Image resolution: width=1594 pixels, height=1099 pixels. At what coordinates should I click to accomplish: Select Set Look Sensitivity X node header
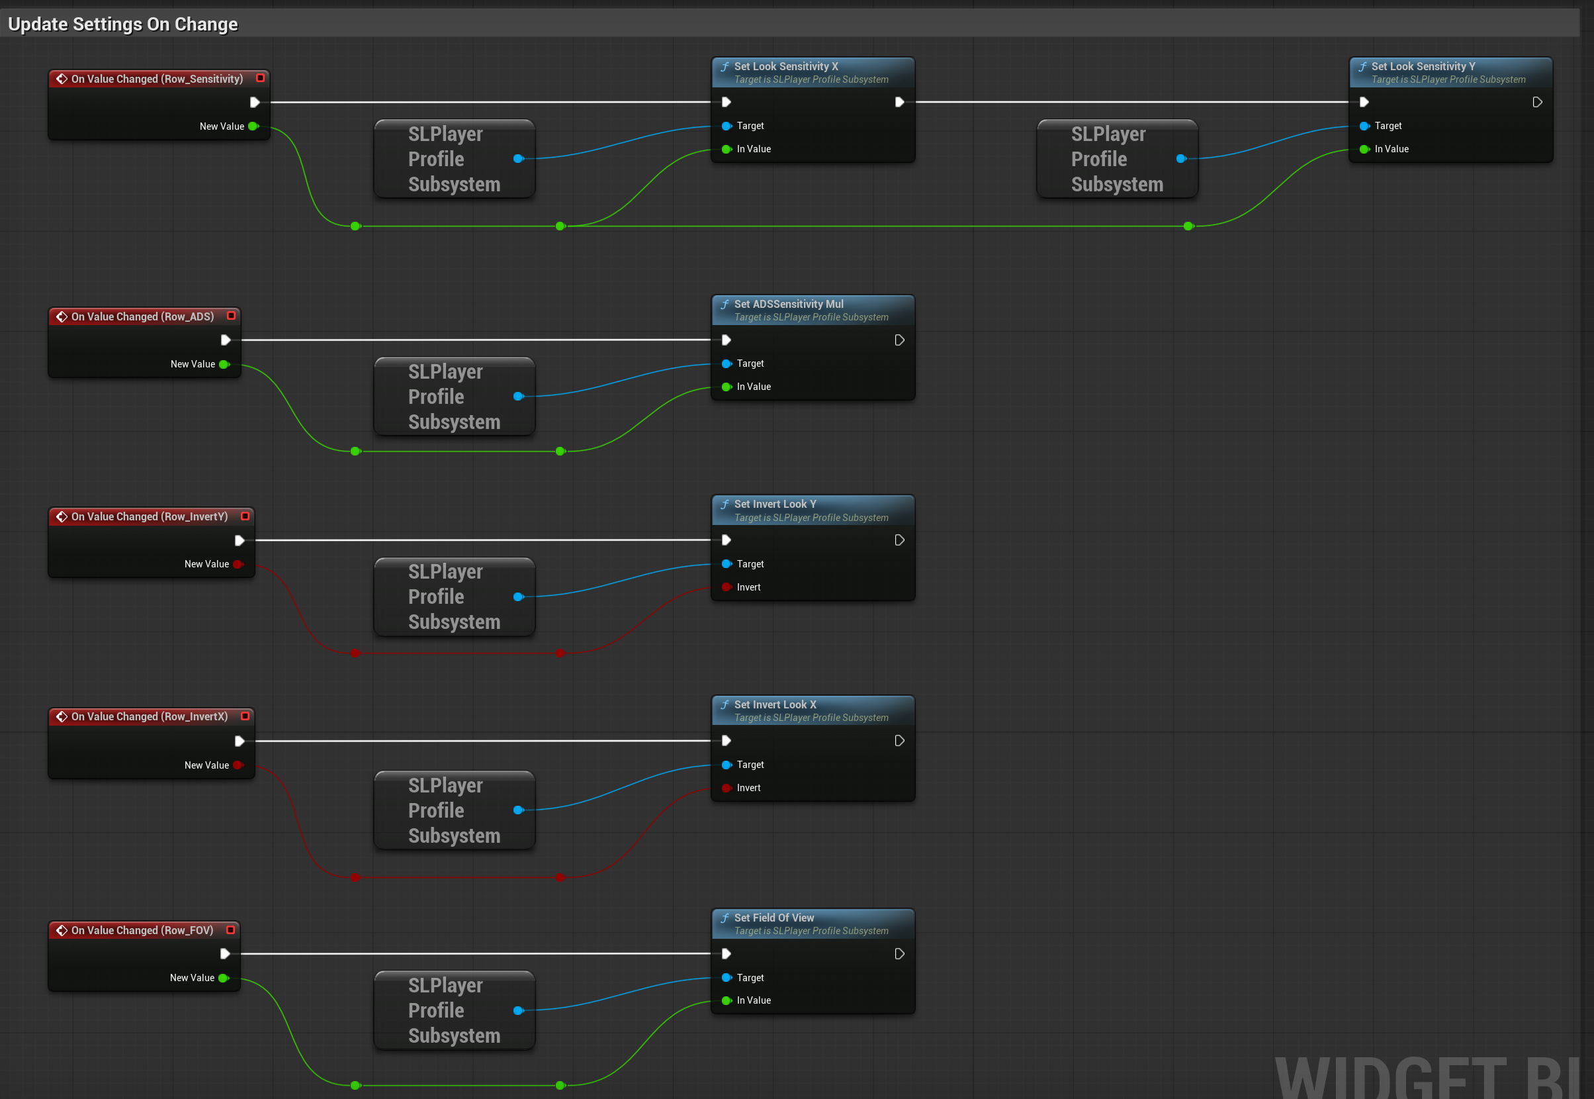point(812,72)
